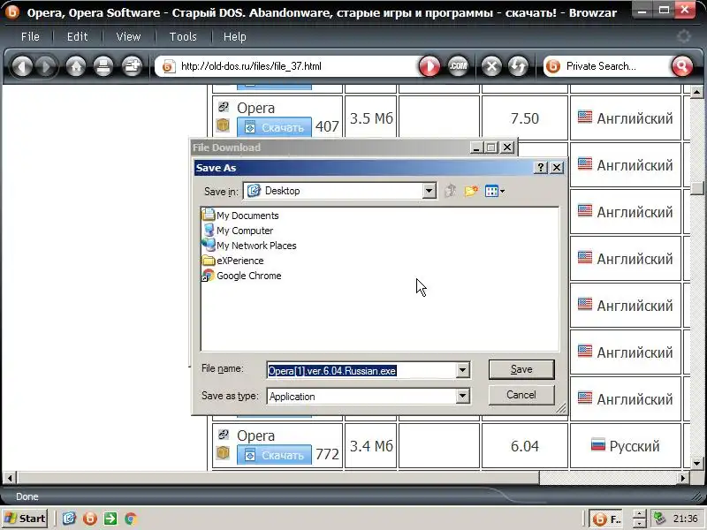707x530 pixels.
Task: Open the Edit menu
Action: coord(77,36)
